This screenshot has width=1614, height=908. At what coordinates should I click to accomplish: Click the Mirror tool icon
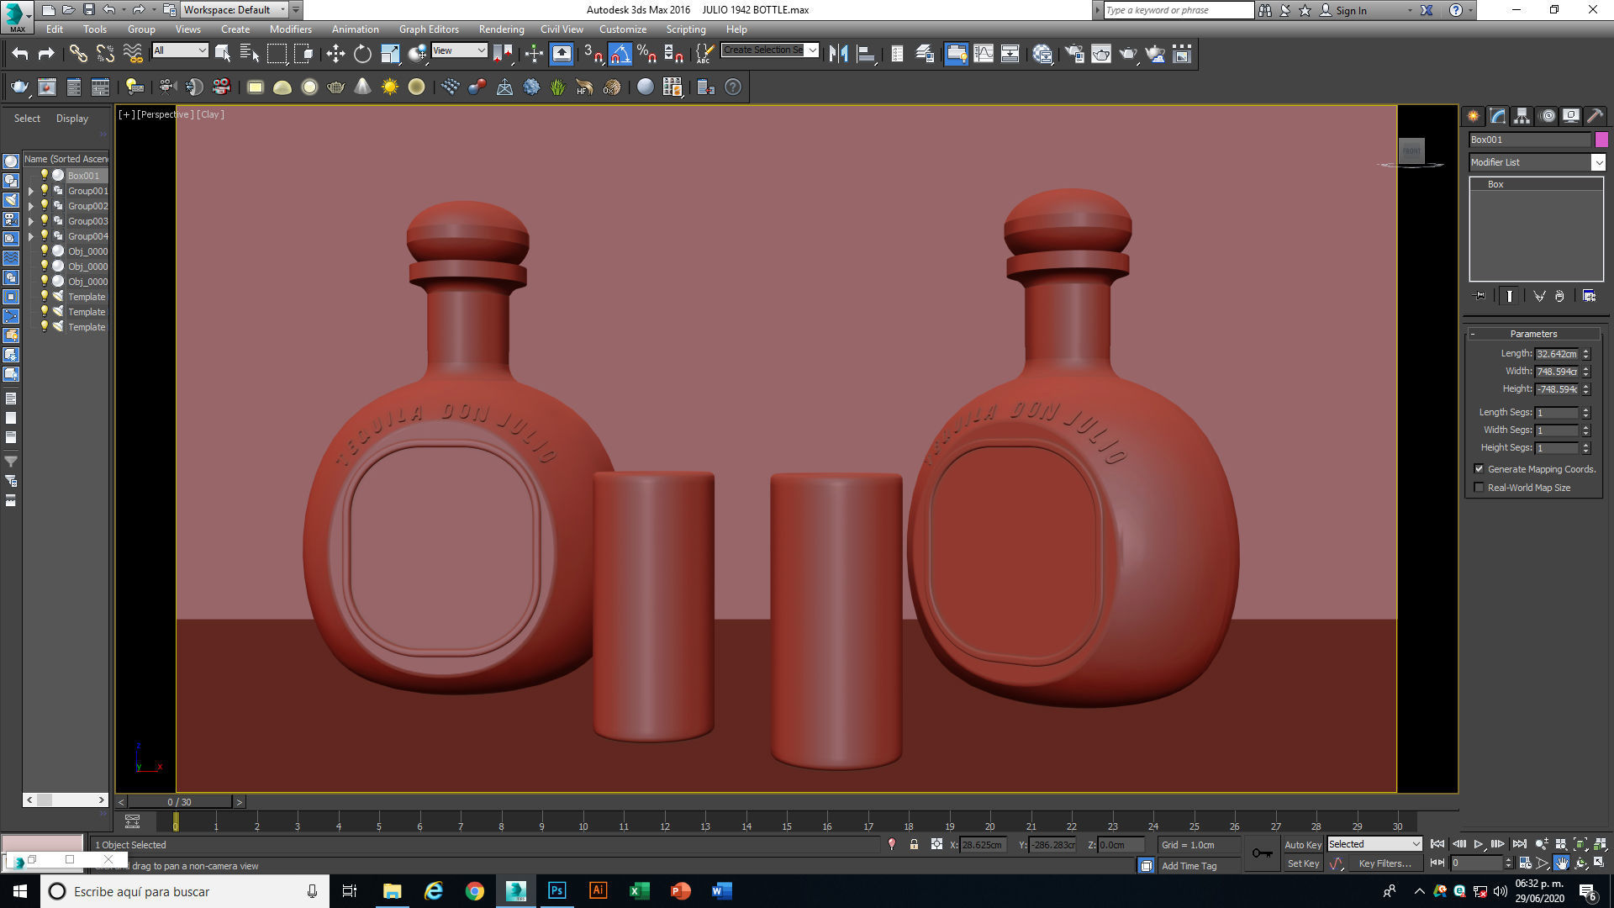point(838,55)
